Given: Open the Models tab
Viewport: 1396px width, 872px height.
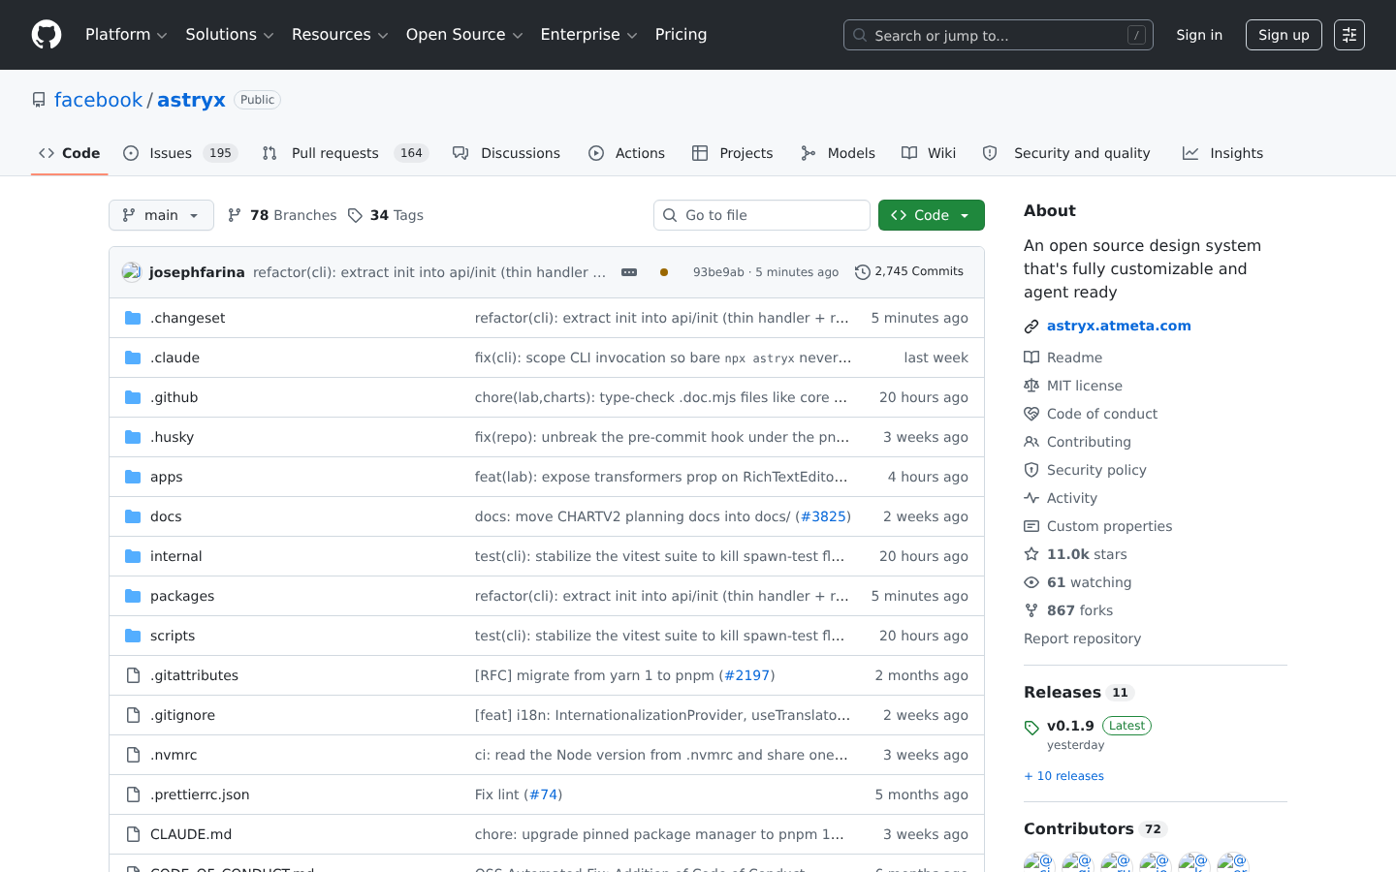Looking at the screenshot, I should [839, 153].
